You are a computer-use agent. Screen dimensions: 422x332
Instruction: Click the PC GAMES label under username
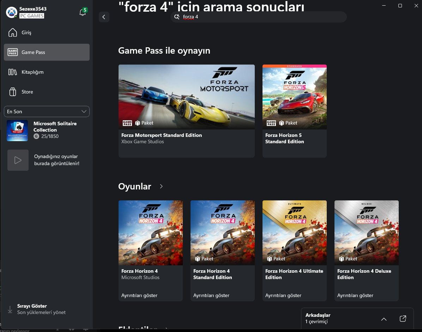tap(32, 16)
